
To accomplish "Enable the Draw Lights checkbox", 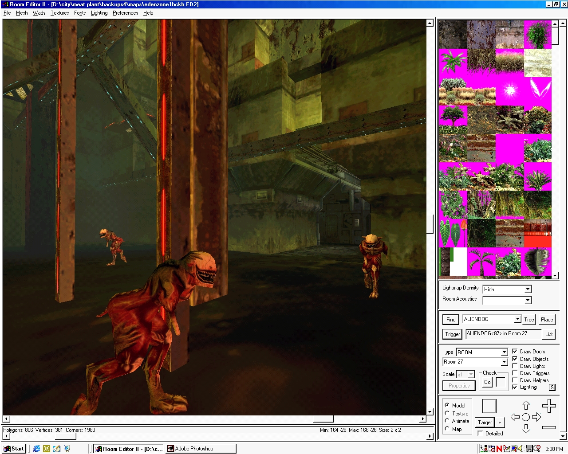I will click(515, 366).
